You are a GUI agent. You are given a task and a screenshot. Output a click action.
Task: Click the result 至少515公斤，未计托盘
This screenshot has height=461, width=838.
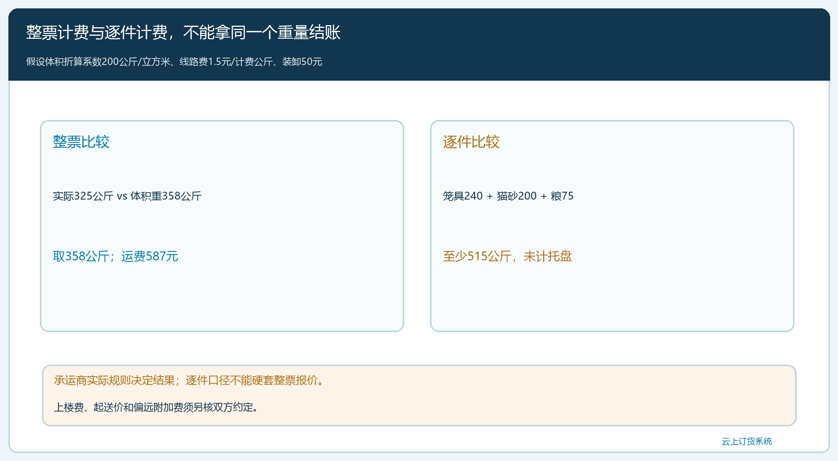(508, 256)
